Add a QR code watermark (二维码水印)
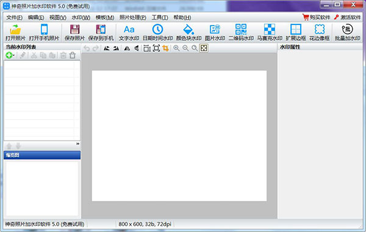Screen dimensions: 366x232 (241, 32)
